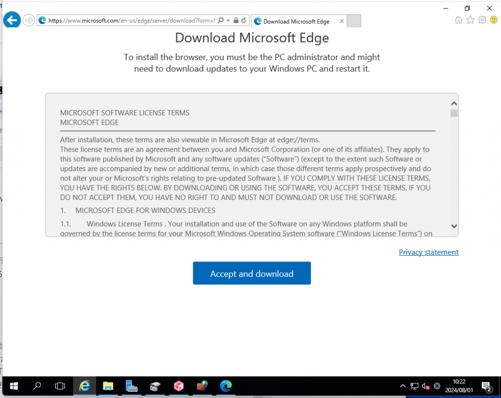
Task: Open the Privacy statement link
Action: click(x=429, y=252)
